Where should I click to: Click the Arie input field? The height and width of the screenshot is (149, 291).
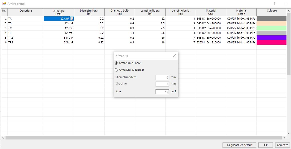[x=162, y=92]
